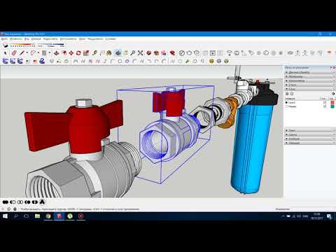Set the second layer as active
Viewport: 336px width, 252px height.
(286, 106)
